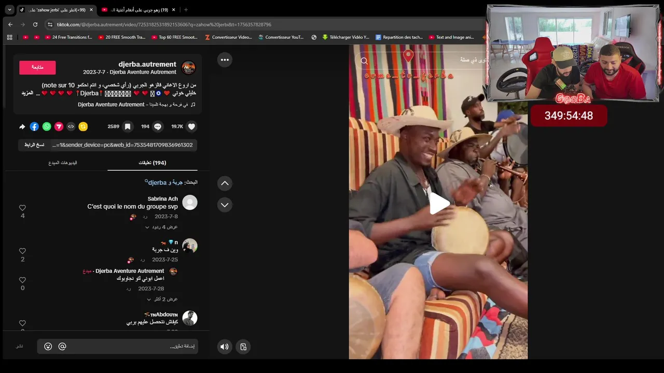Open 'Text and Image ani...' bookmark
The width and height of the screenshot is (664, 373).
(451, 37)
